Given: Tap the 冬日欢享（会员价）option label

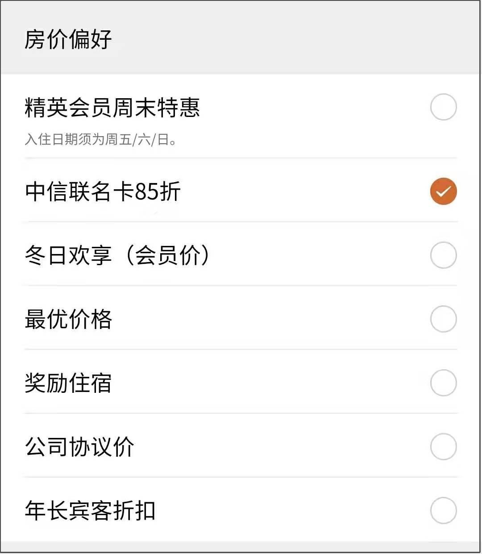Looking at the screenshot, I should pyautogui.click(x=117, y=255).
